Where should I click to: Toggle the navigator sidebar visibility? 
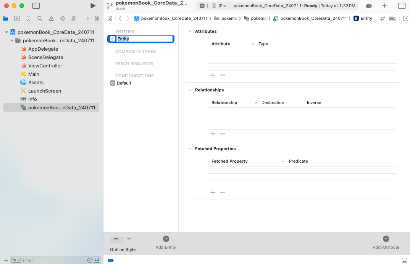[36, 6]
